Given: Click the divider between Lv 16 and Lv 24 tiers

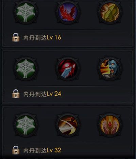Looking at the screenshot, I should point(68,49).
